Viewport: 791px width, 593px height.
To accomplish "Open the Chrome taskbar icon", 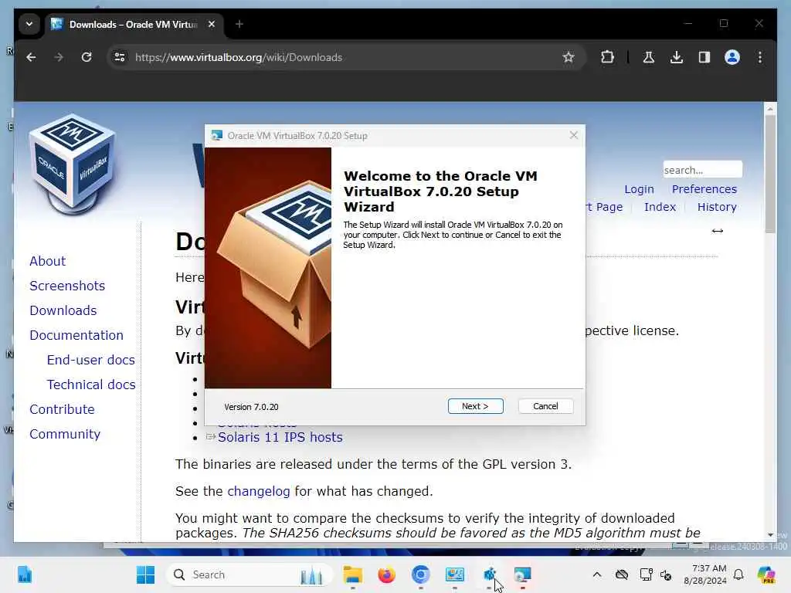I will tap(420, 574).
